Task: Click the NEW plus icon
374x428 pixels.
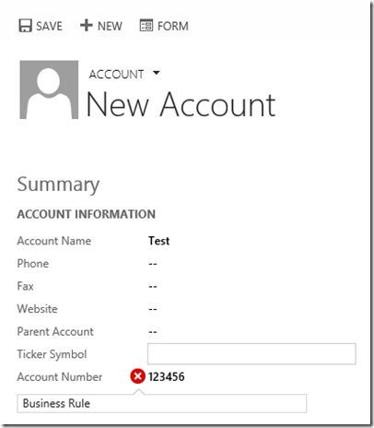Action: pyautogui.click(x=87, y=25)
